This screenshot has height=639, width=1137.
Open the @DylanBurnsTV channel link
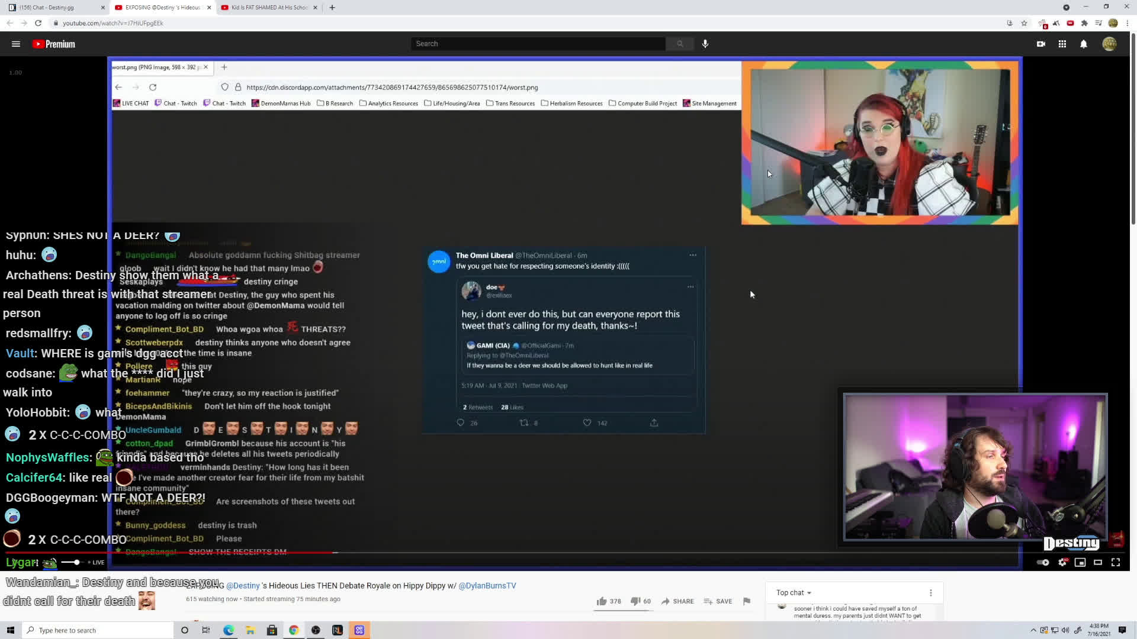coord(487,586)
